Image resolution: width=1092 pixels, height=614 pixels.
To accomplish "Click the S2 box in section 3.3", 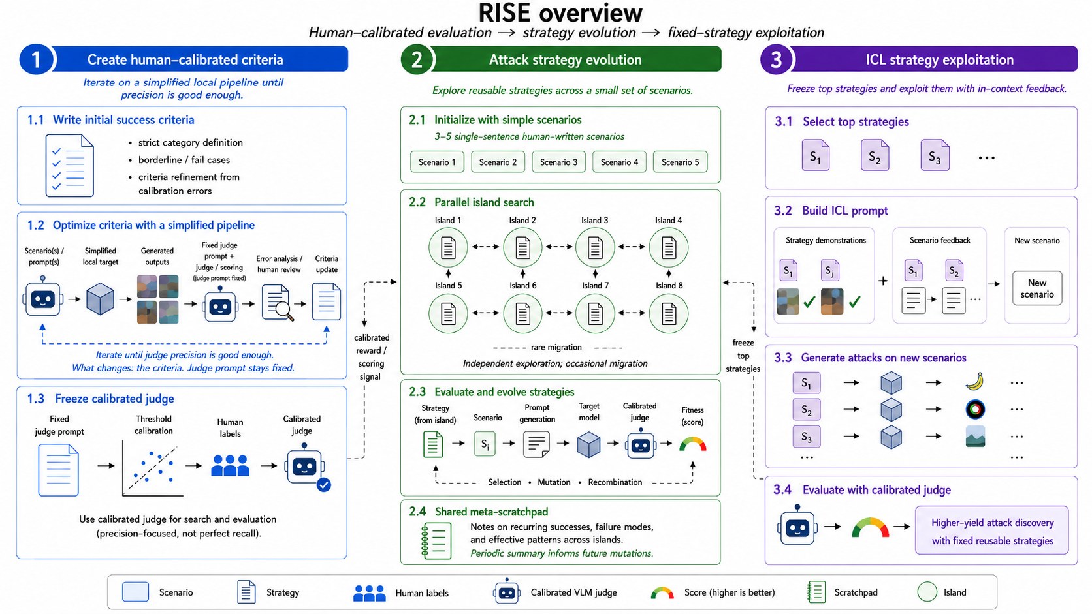I will 807,410.
